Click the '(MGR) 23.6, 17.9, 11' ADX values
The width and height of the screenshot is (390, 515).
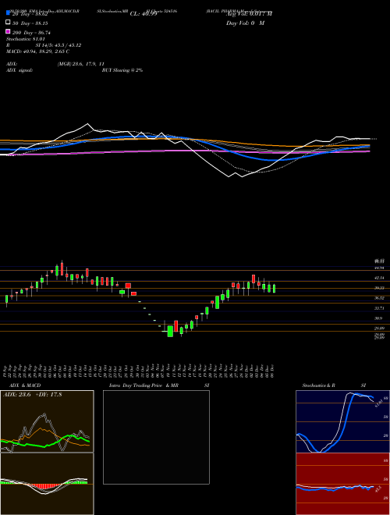click(81, 64)
